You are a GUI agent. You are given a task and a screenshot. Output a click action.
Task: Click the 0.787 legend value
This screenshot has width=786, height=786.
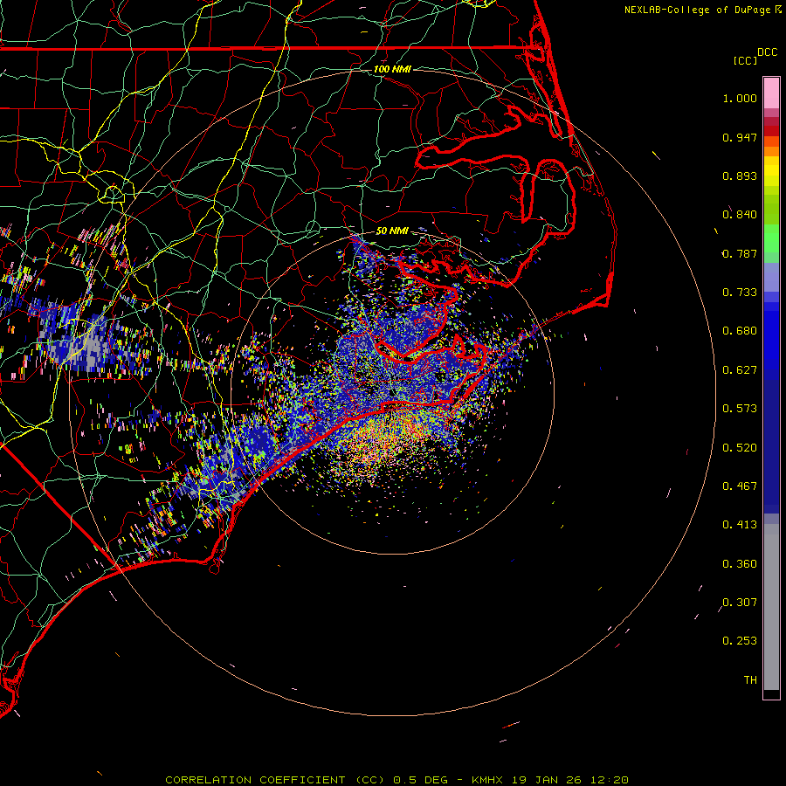click(x=740, y=253)
